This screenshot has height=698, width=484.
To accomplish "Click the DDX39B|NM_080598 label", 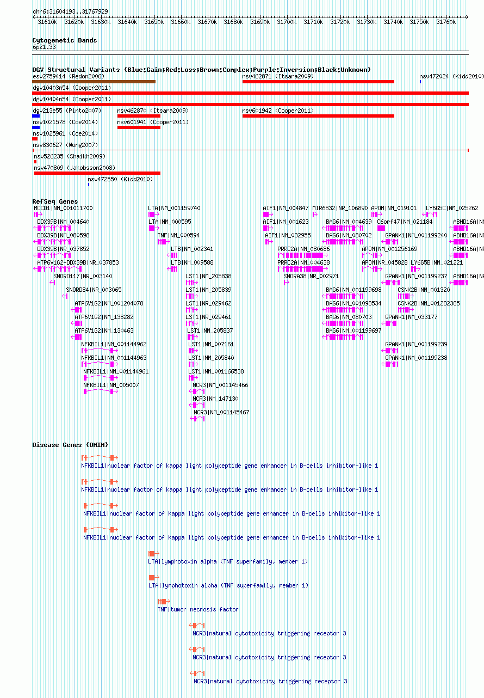I will [x=63, y=235].
